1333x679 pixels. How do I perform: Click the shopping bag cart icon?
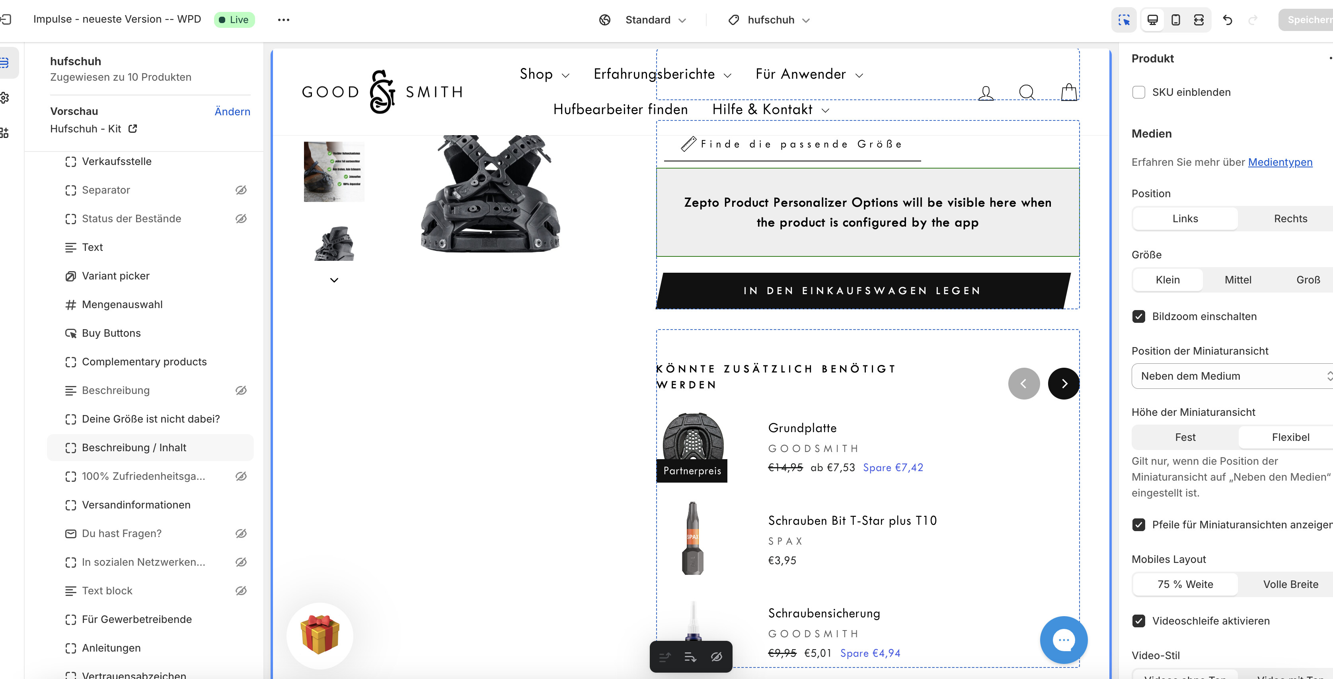click(1068, 93)
